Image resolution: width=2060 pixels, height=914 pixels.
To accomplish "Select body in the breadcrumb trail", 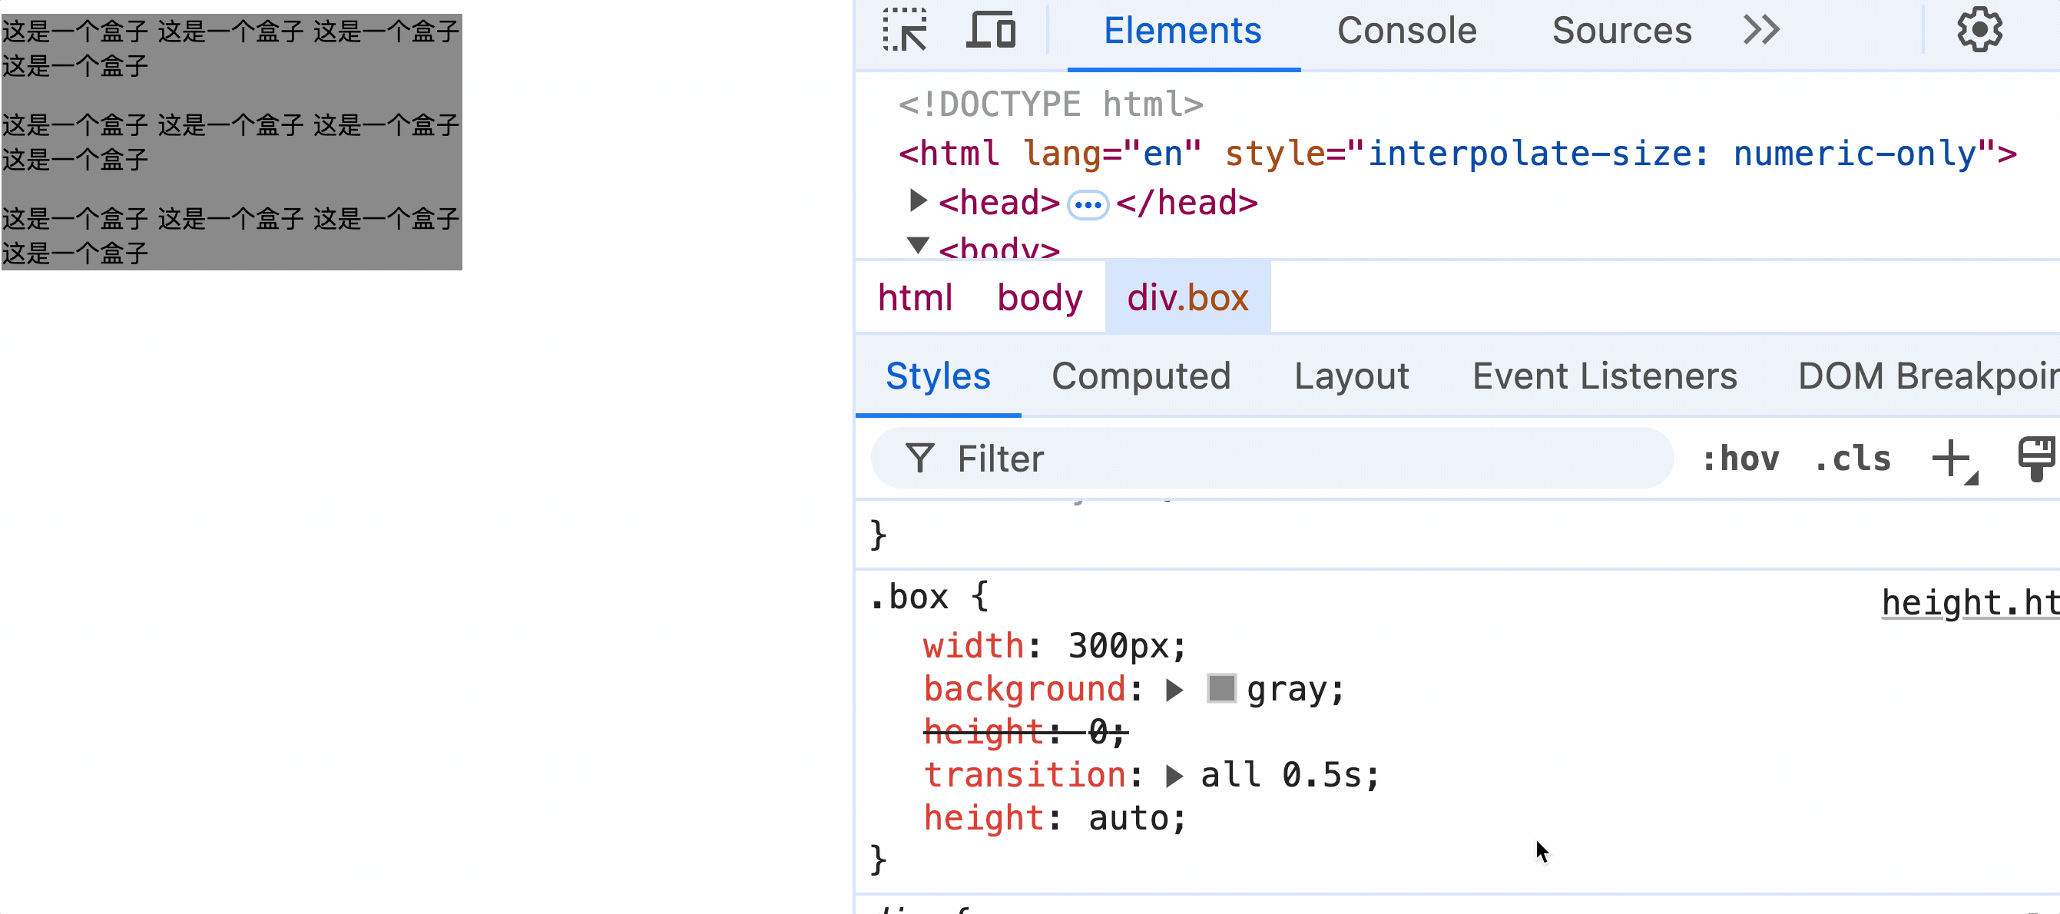I will pos(1038,297).
